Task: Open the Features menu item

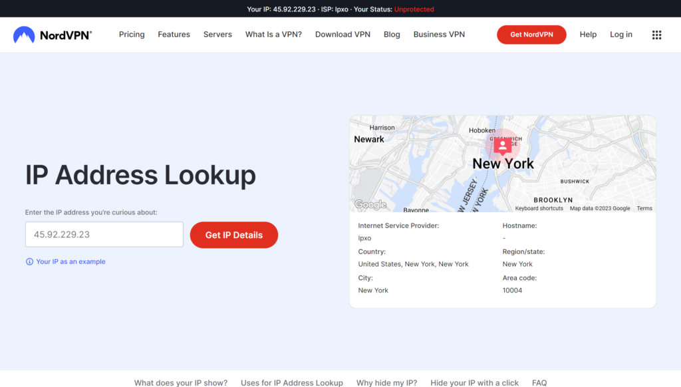Action: pyautogui.click(x=174, y=35)
